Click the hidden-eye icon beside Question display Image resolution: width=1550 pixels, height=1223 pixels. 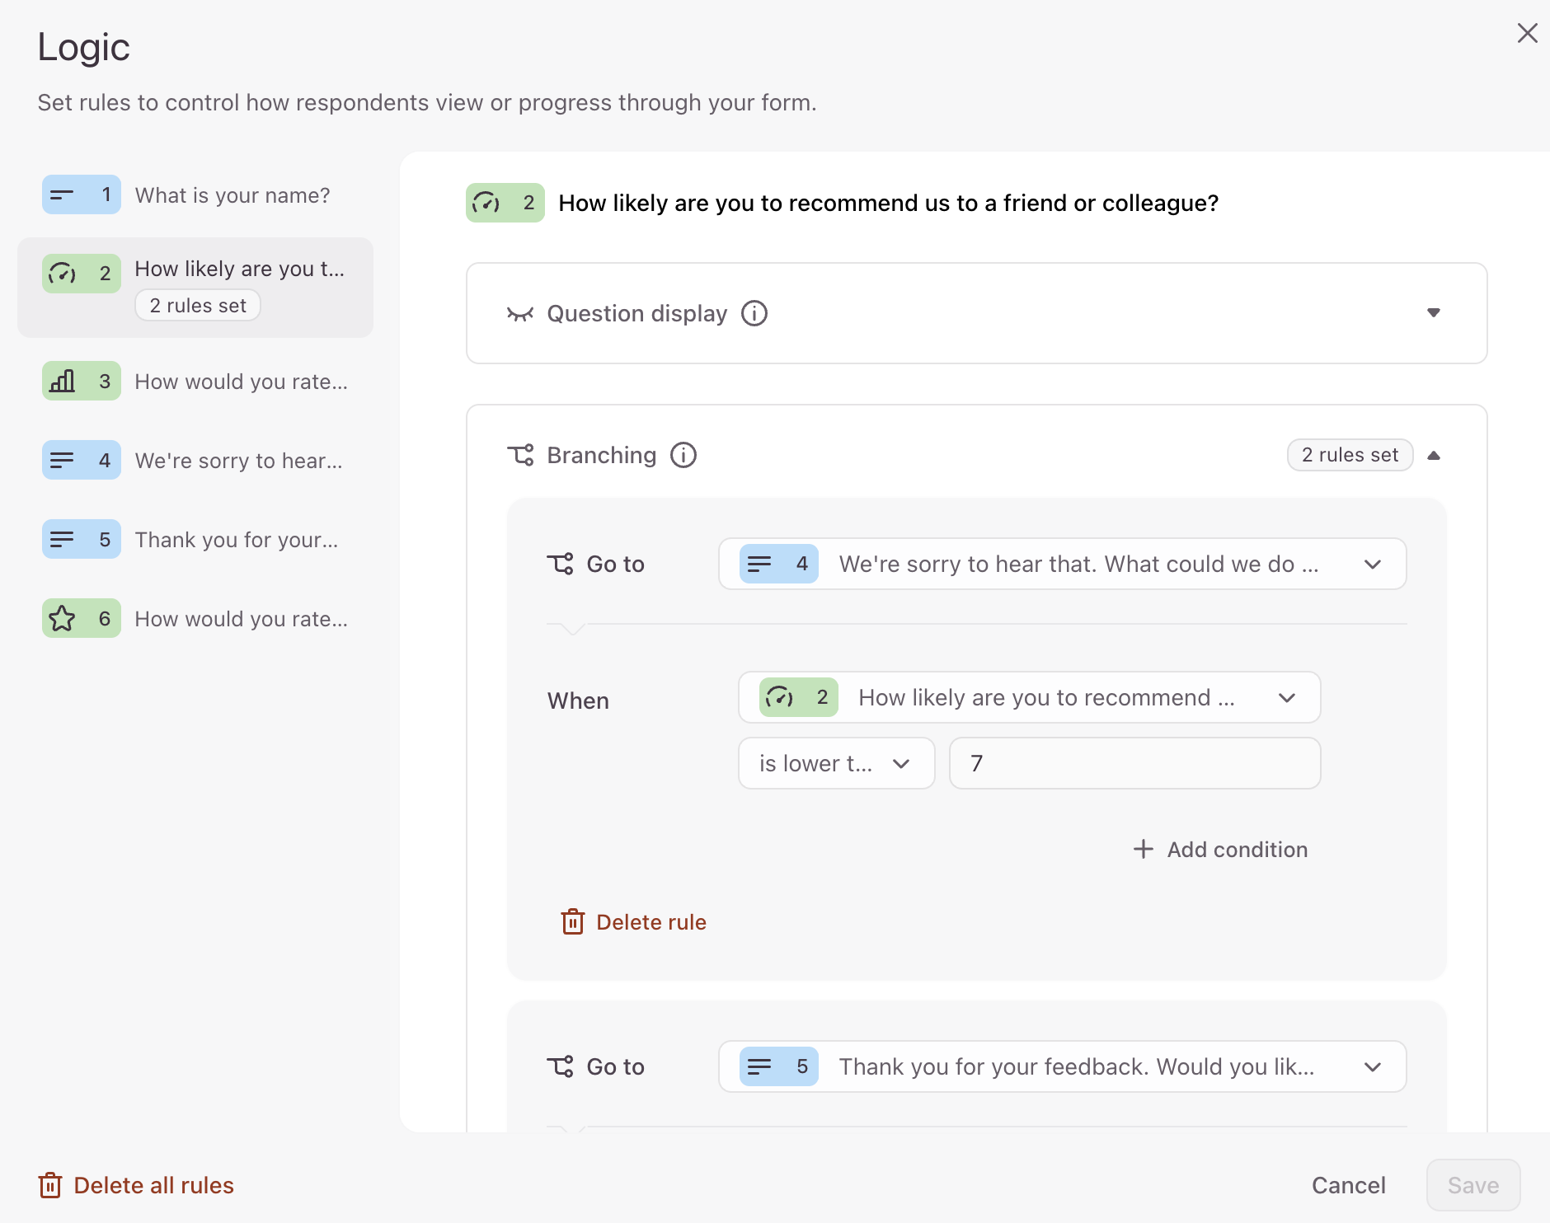pos(520,314)
